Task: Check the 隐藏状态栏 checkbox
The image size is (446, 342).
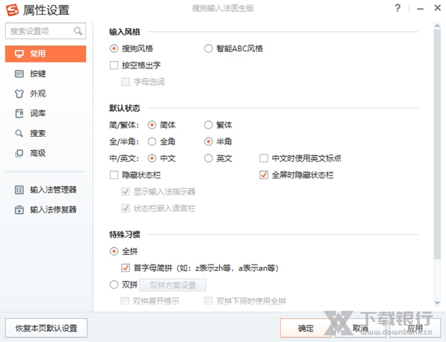Action: pos(114,175)
